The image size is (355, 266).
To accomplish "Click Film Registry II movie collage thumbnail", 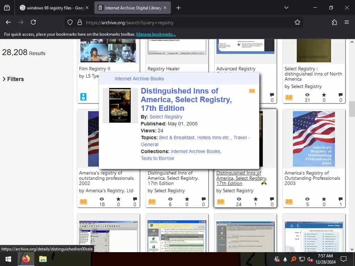I will pyautogui.click(x=108, y=51).
